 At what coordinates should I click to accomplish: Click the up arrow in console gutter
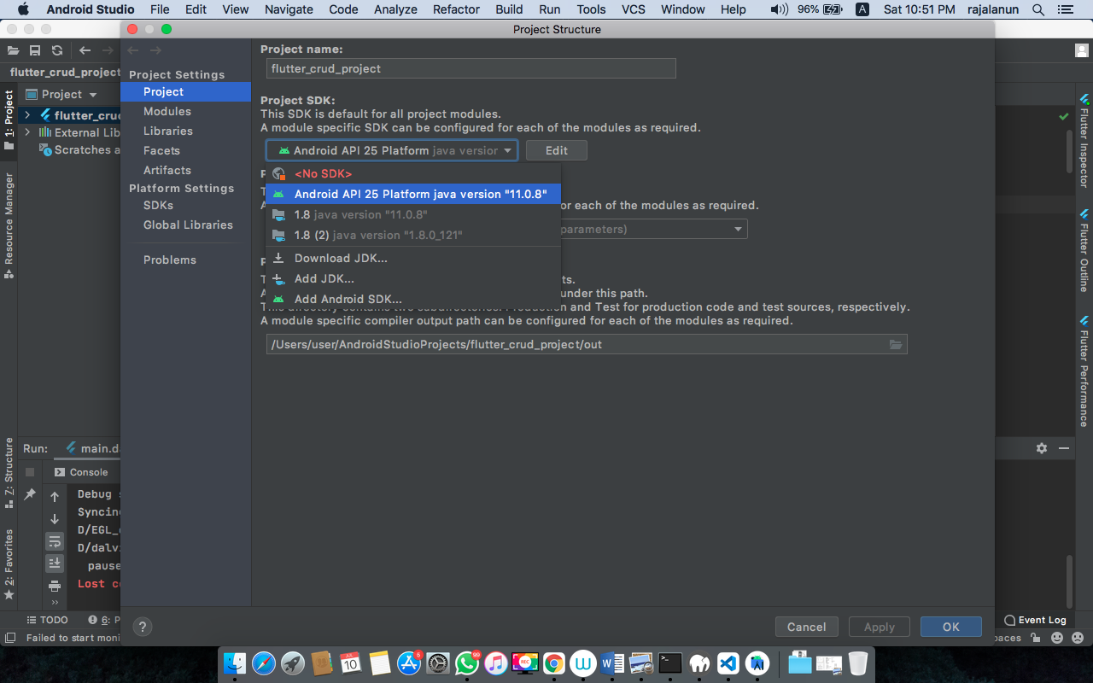(x=55, y=496)
